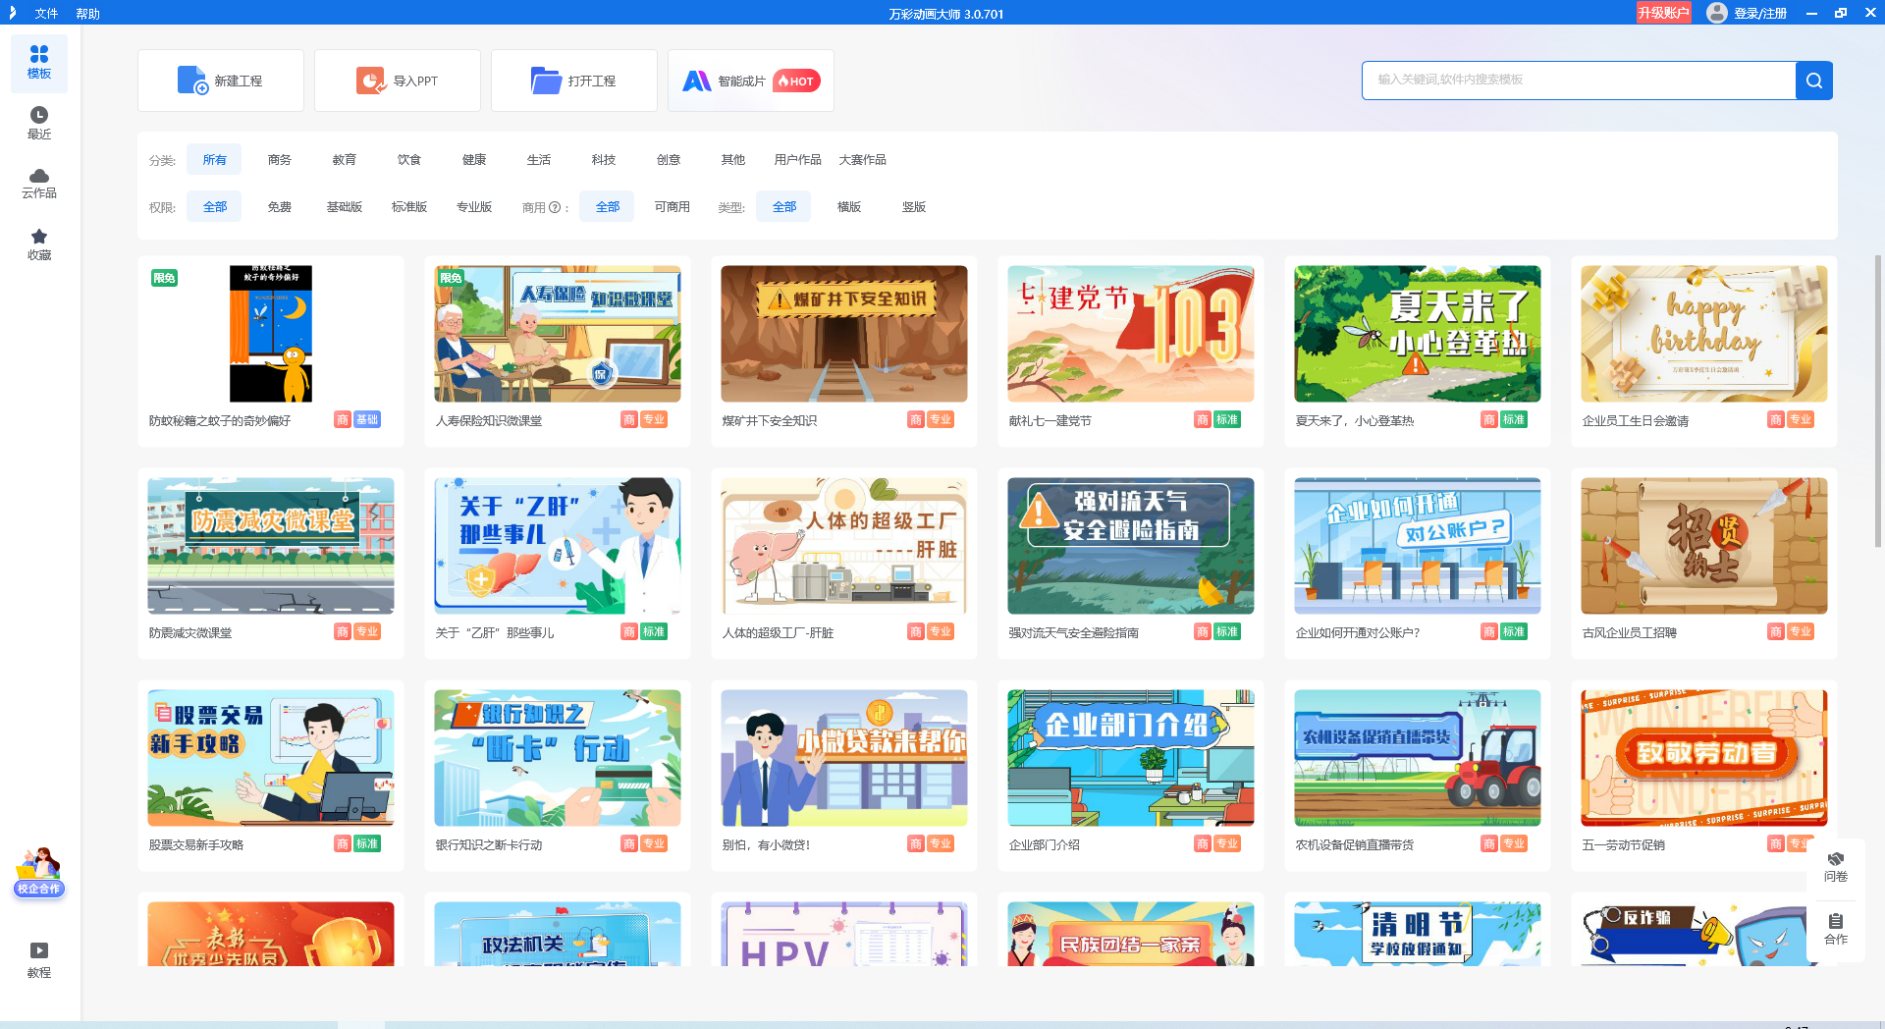The width and height of the screenshot is (1885, 1029).
Task: Click the 银行知识之断卡行动 template title
Action: (x=489, y=845)
